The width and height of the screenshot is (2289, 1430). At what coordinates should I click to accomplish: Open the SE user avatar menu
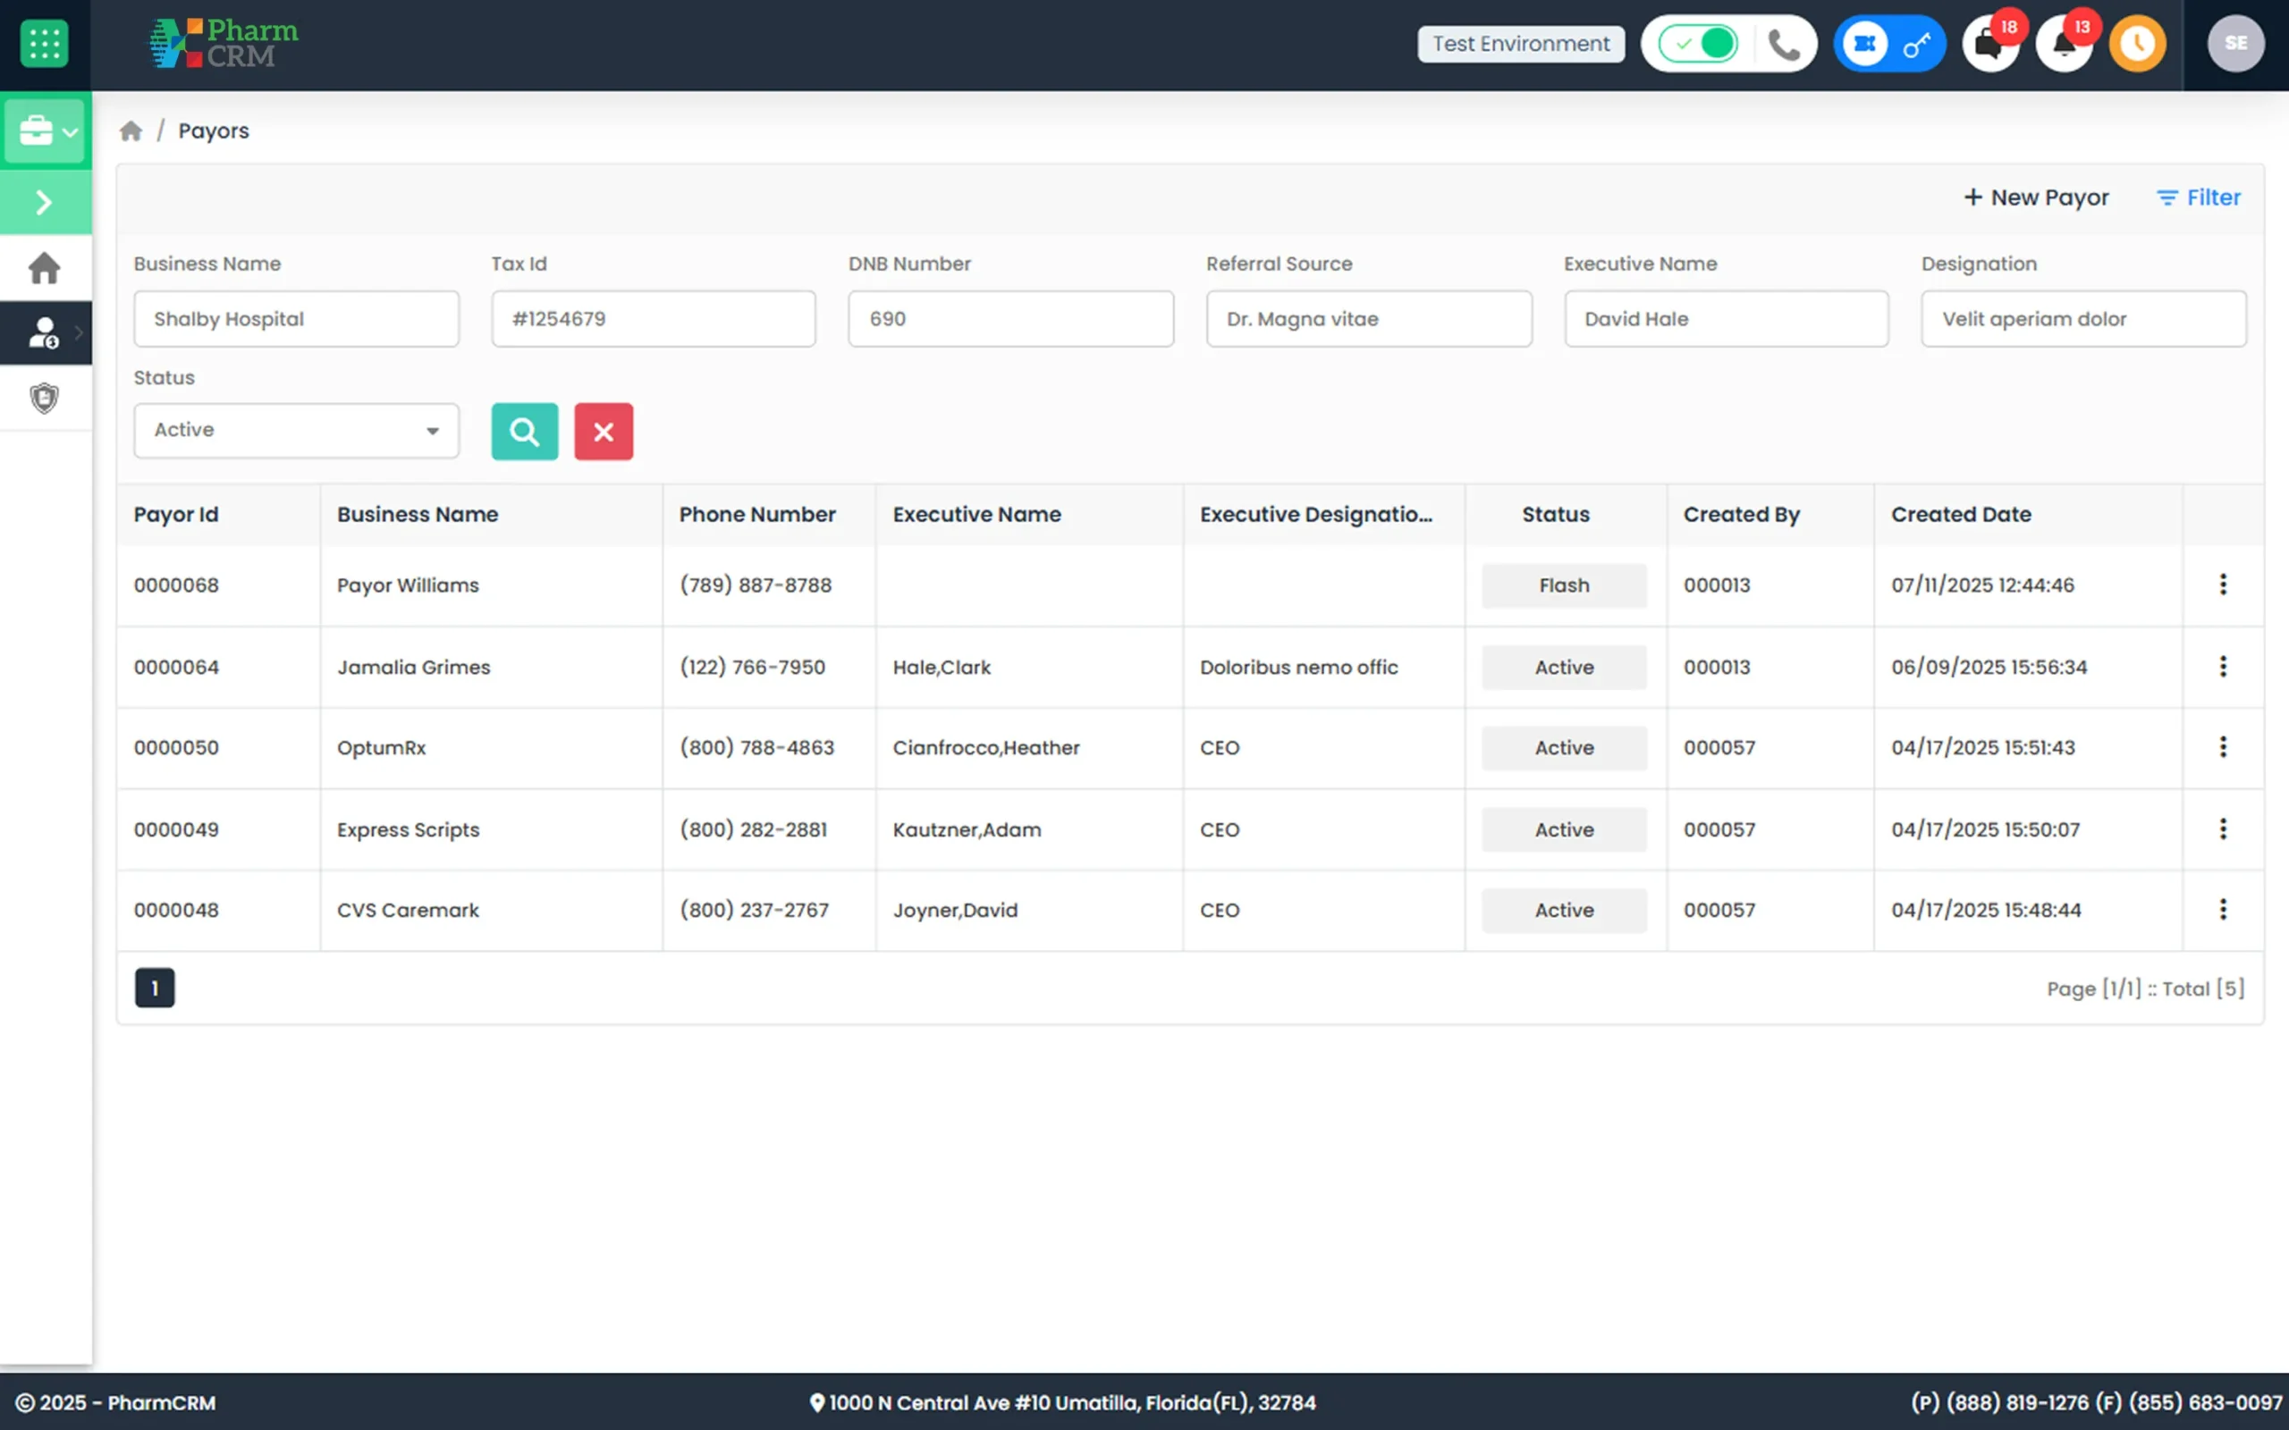[x=2235, y=44]
